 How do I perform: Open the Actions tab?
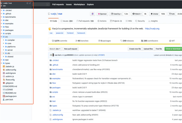coord(102,21)
